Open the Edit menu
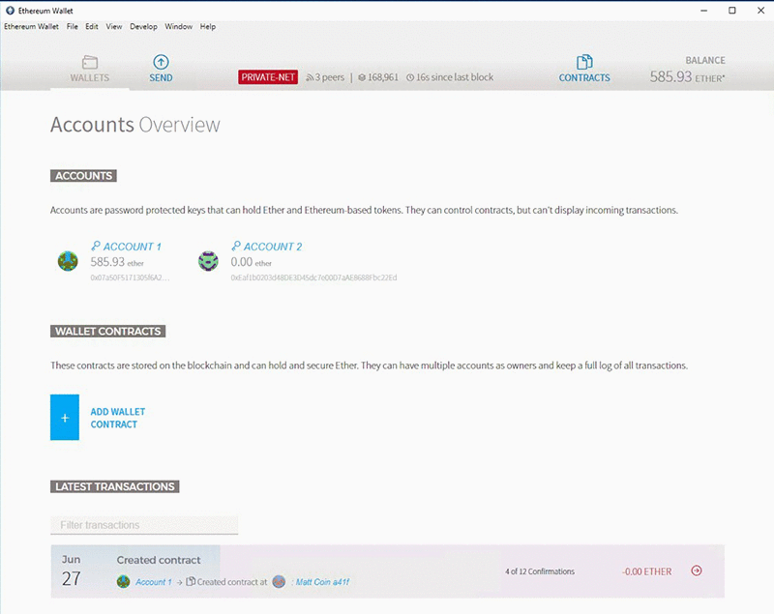The height and width of the screenshot is (614, 774). pos(92,27)
